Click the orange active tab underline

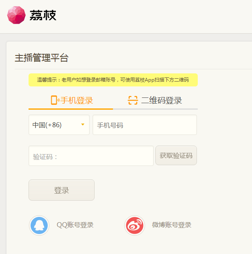point(71,109)
